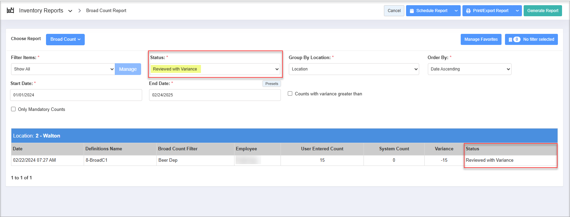
Task: Click the Cancel button
Action: (x=394, y=11)
